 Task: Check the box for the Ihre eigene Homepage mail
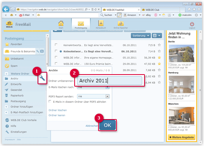[56, 57]
